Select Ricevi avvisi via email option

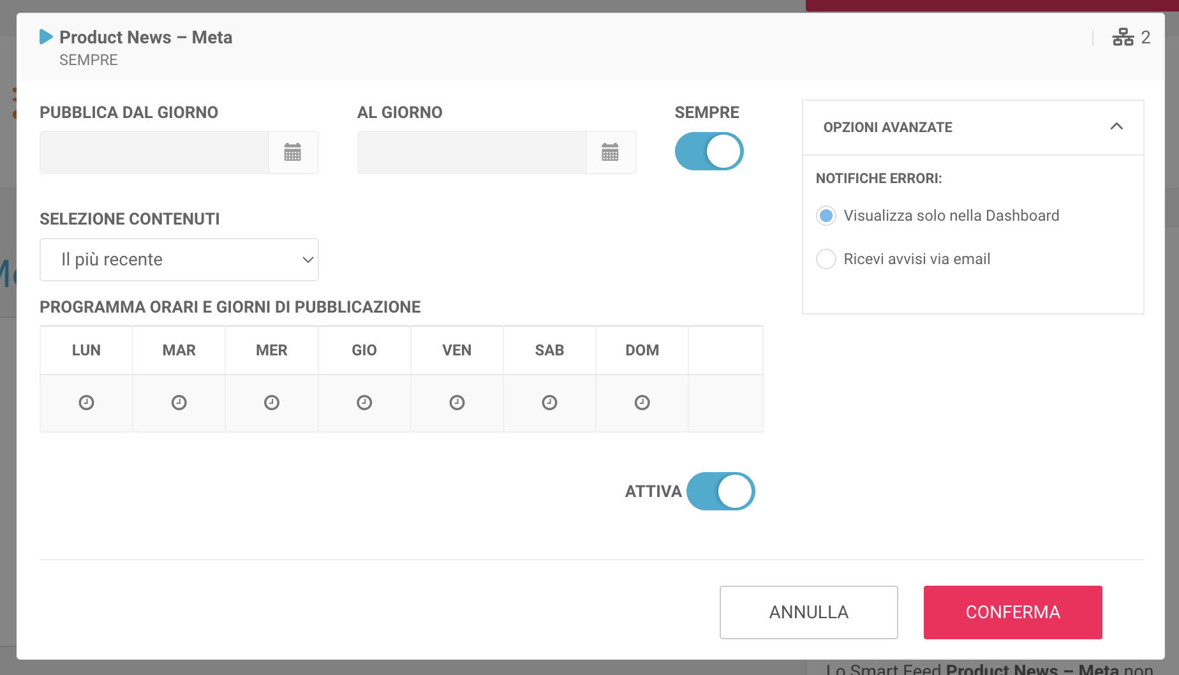pyautogui.click(x=826, y=259)
